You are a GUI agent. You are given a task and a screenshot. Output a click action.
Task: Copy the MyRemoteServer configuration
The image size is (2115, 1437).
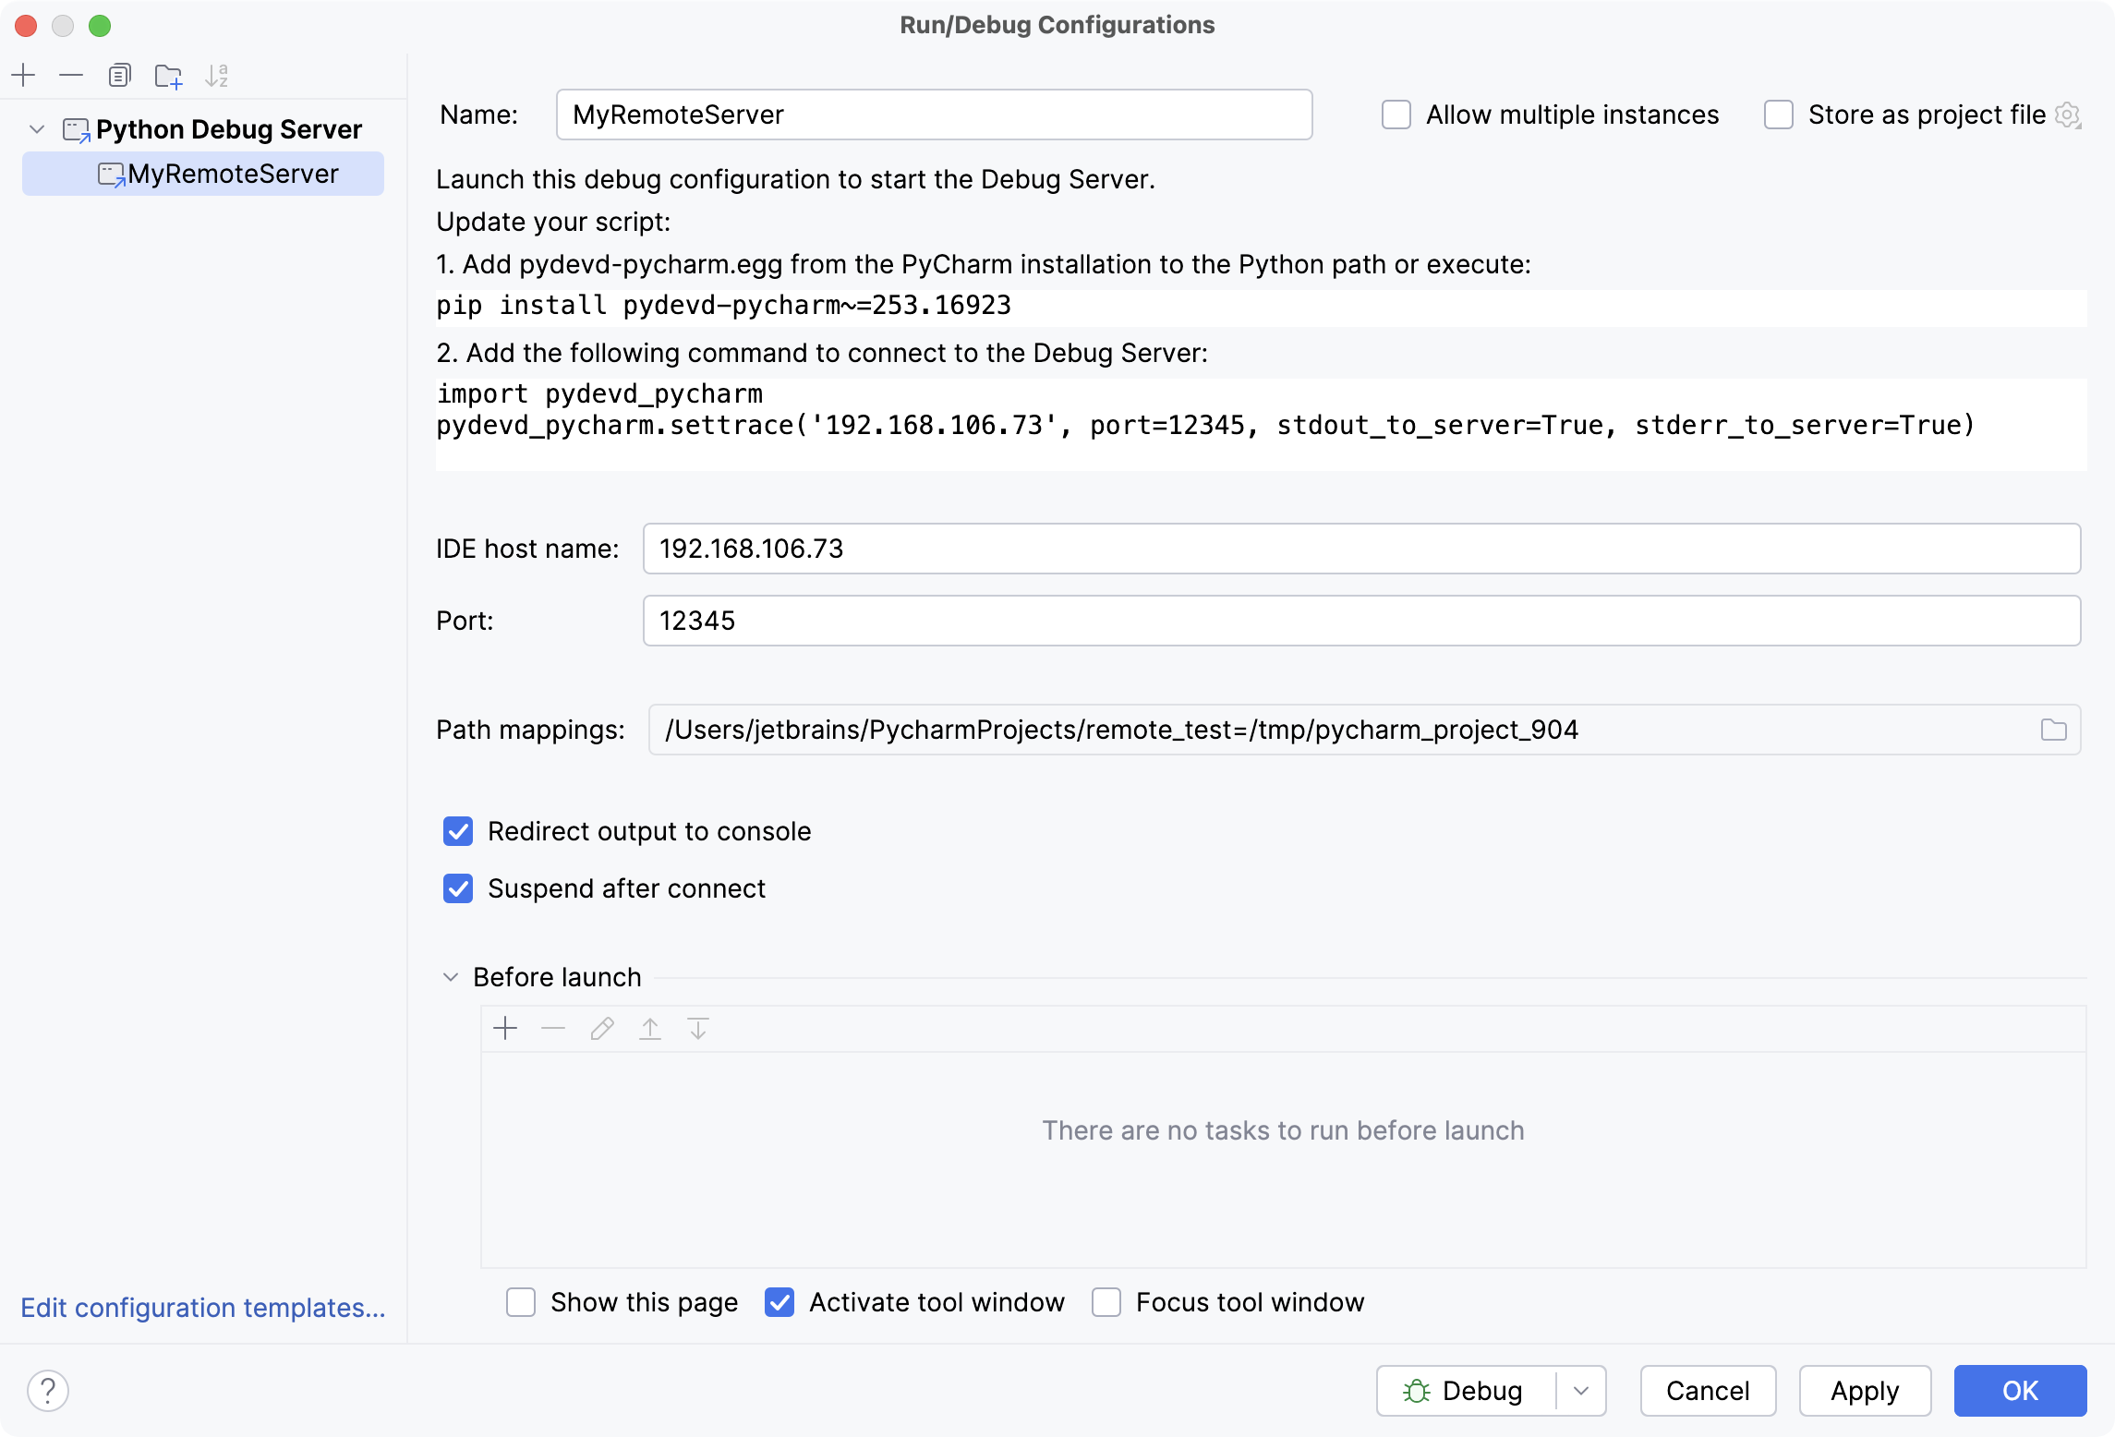tap(120, 75)
